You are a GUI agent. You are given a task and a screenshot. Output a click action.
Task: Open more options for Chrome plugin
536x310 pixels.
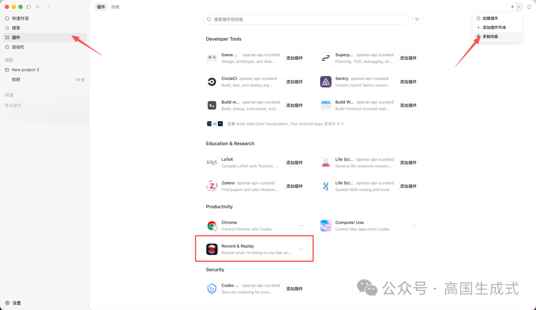click(301, 226)
